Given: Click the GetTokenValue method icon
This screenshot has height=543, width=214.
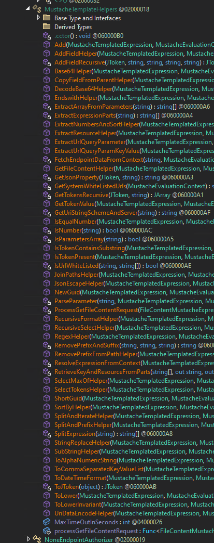Looking at the screenshot, I should pyautogui.click(x=47, y=204).
